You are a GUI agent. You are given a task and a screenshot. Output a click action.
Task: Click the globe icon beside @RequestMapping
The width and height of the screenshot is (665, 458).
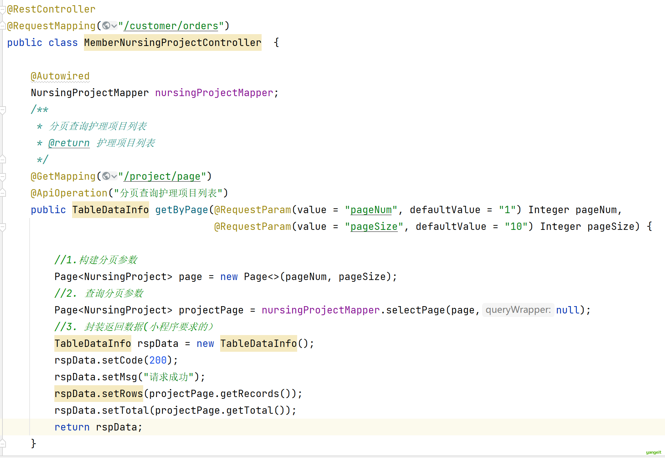pos(106,26)
